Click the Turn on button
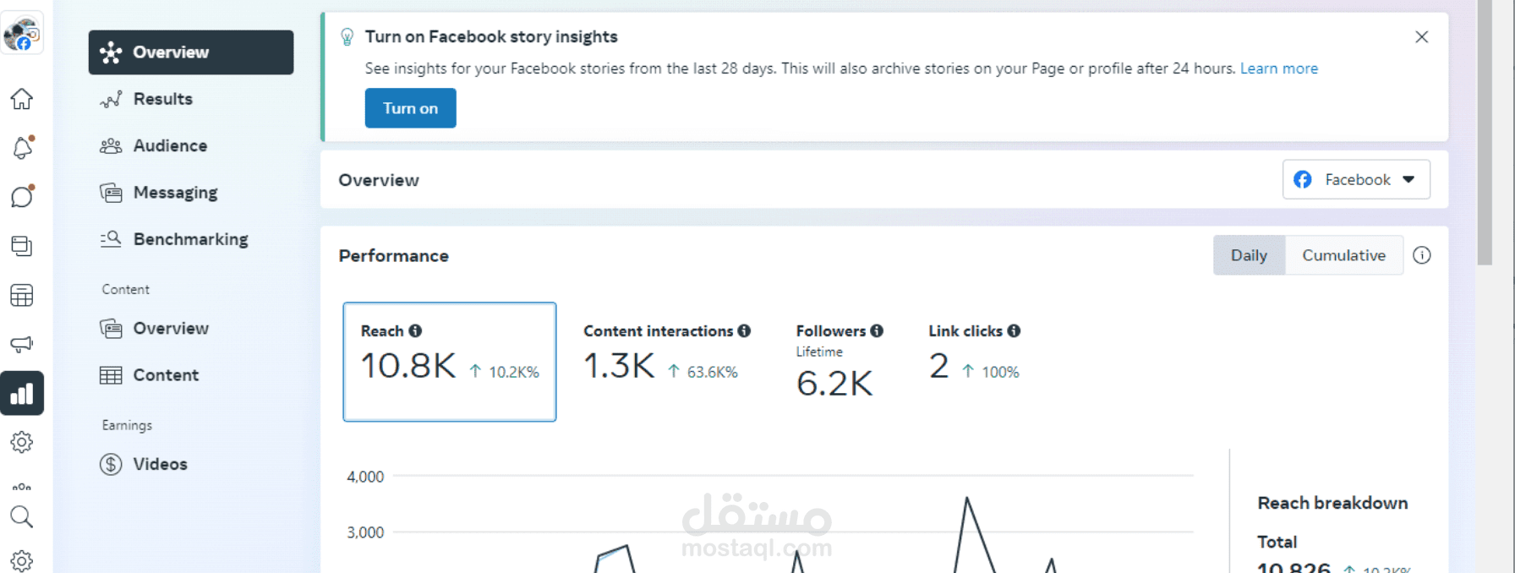The width and height of the screenshot is (1515, 573). 410,108
